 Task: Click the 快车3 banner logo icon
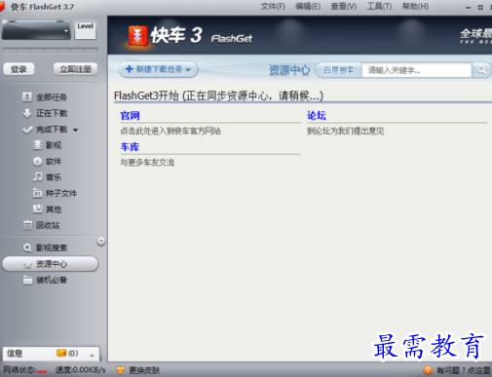coord(137,35)
